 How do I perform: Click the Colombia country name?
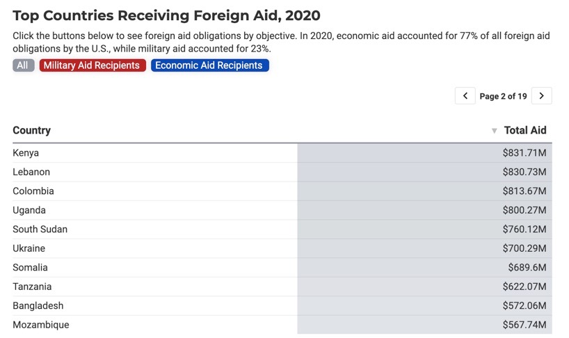(x=33, y=191)
